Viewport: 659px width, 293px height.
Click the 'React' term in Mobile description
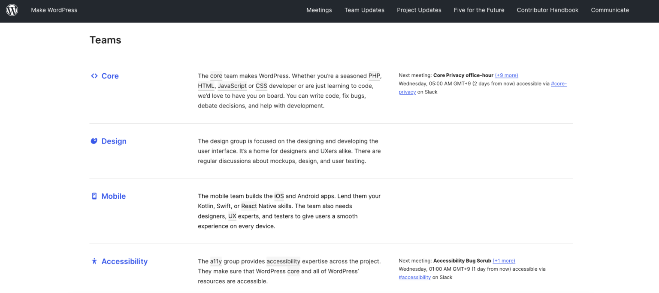click(x=249, y=206)
